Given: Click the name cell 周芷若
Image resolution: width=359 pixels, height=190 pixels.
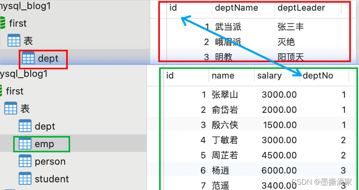Looking at the screenshot, I should click(x=225, y=155).
